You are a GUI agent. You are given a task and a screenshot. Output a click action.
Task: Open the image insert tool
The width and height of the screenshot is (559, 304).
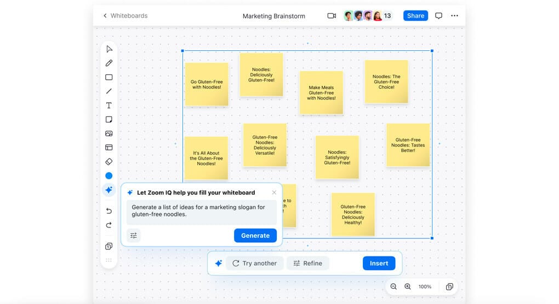tap(109, 134)
